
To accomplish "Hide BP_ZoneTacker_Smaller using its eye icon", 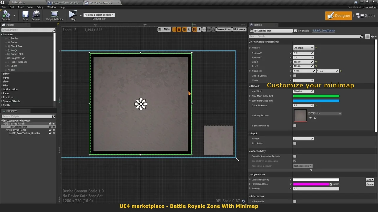I will tap(54, 133).
